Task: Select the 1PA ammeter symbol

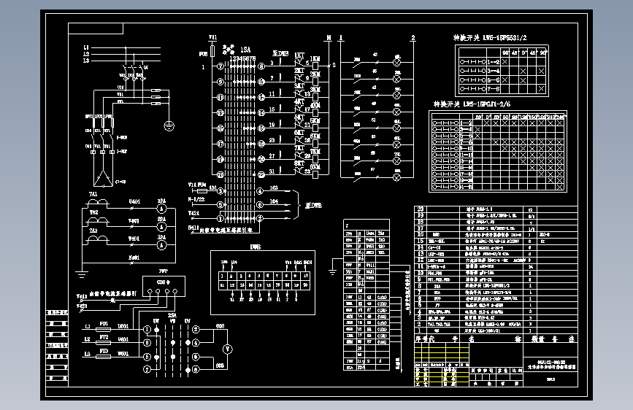Action: click(x=161, y=209)
